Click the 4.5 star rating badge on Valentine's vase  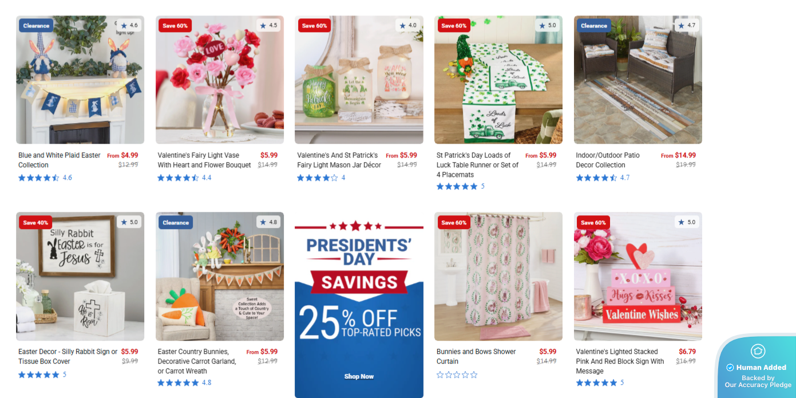(268, 25)
